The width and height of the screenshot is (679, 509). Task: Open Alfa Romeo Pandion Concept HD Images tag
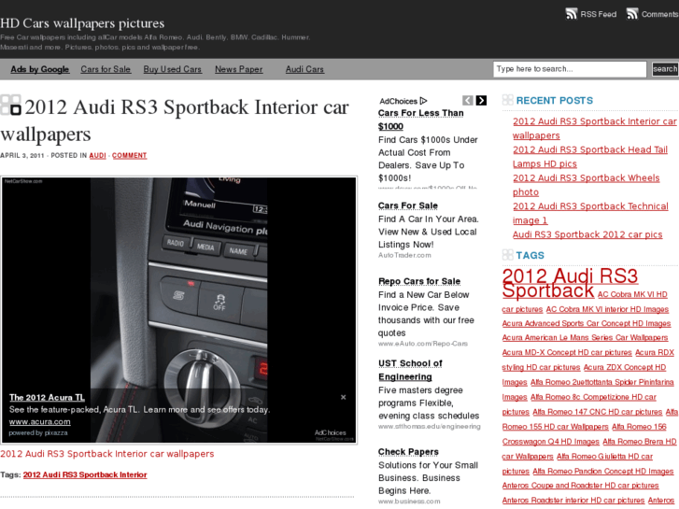(x=602, y=472)
